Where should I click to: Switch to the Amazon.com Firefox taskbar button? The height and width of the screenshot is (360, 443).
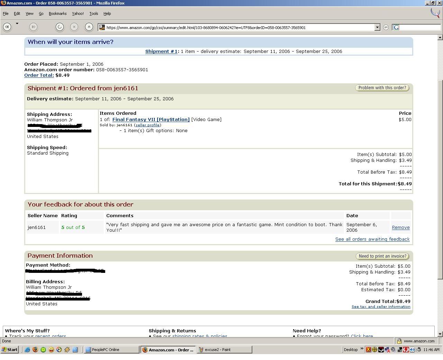click(x=168, y=350)
